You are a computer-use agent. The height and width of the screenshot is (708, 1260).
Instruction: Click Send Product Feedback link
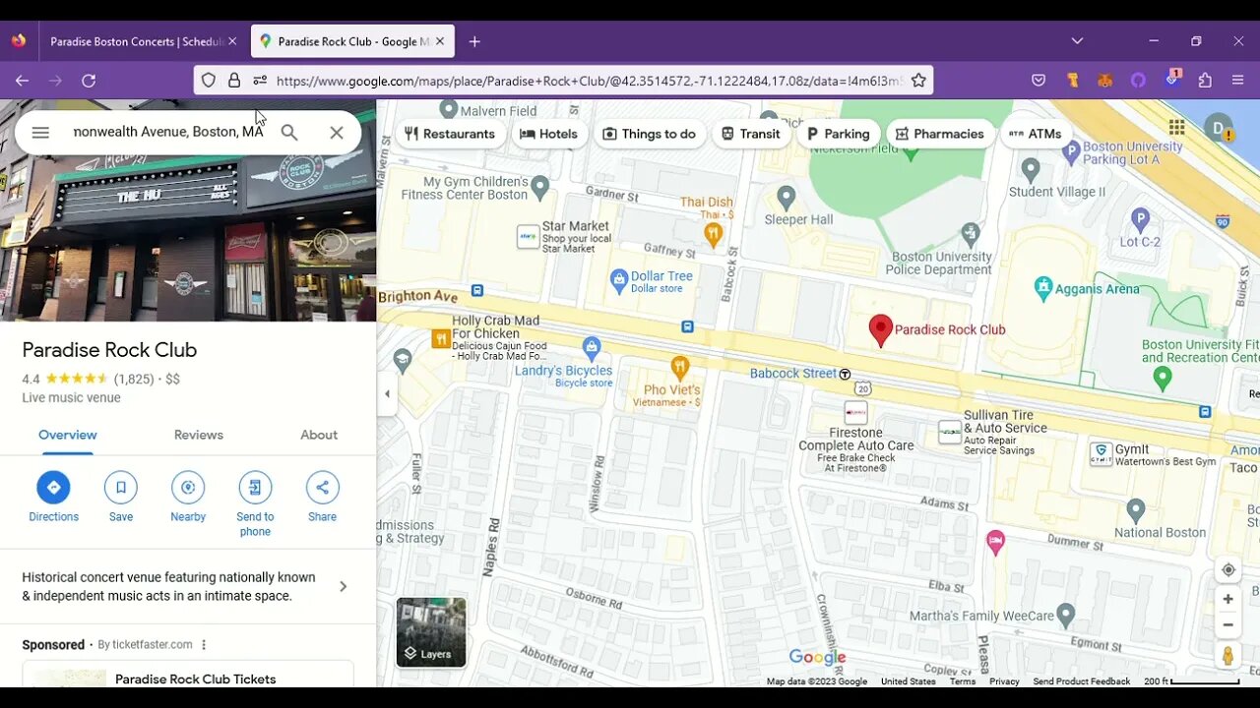[1082, 681]
